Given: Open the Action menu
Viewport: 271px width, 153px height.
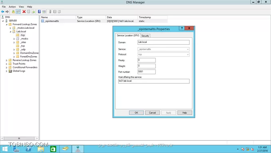Looking at the screenshot, I should 12,7.
